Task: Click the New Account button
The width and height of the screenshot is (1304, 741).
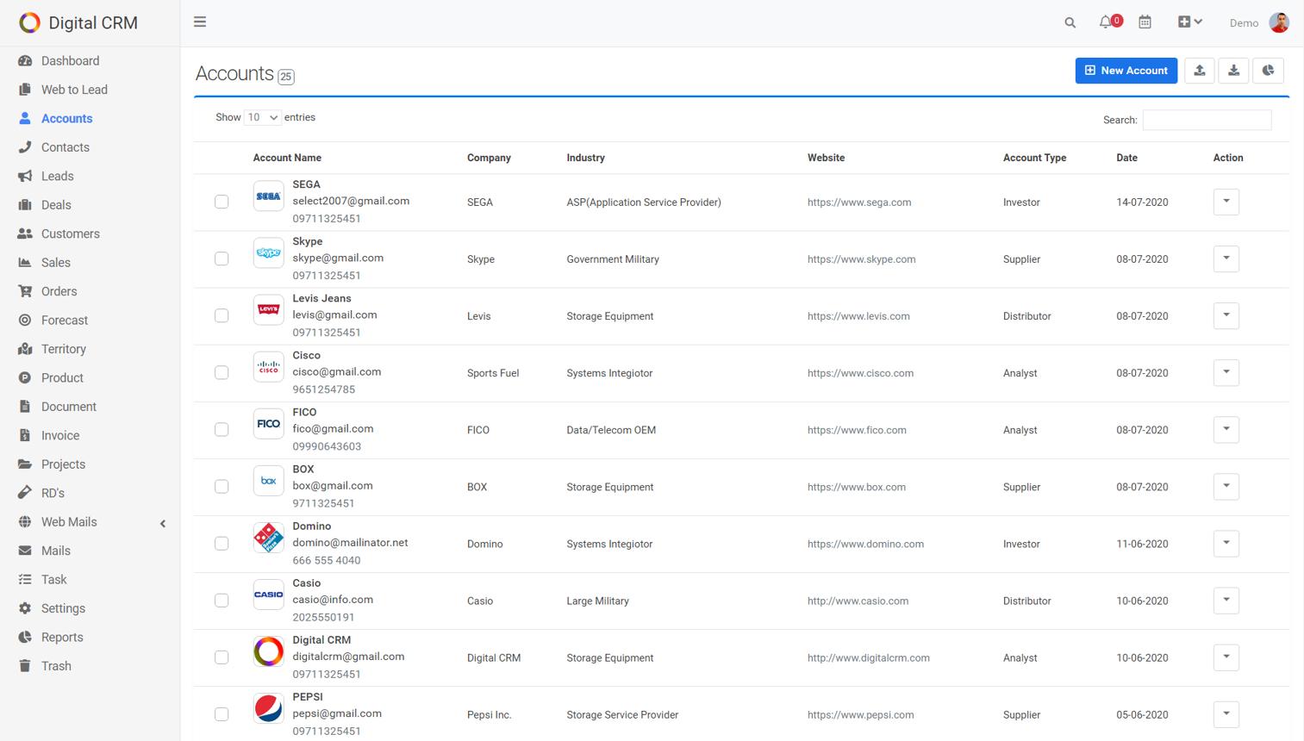Action: click(1126, 71)
